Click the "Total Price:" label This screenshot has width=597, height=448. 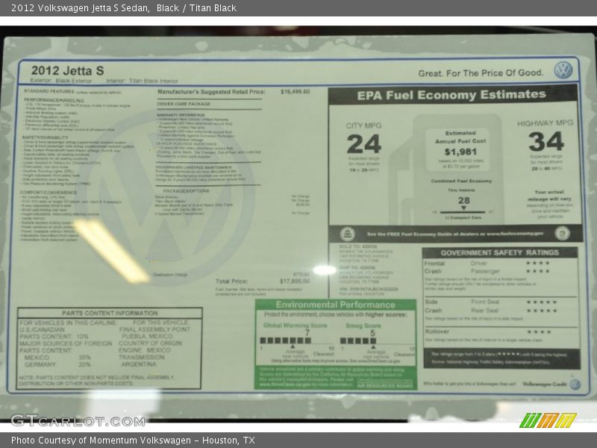click(x=231, y=281)
